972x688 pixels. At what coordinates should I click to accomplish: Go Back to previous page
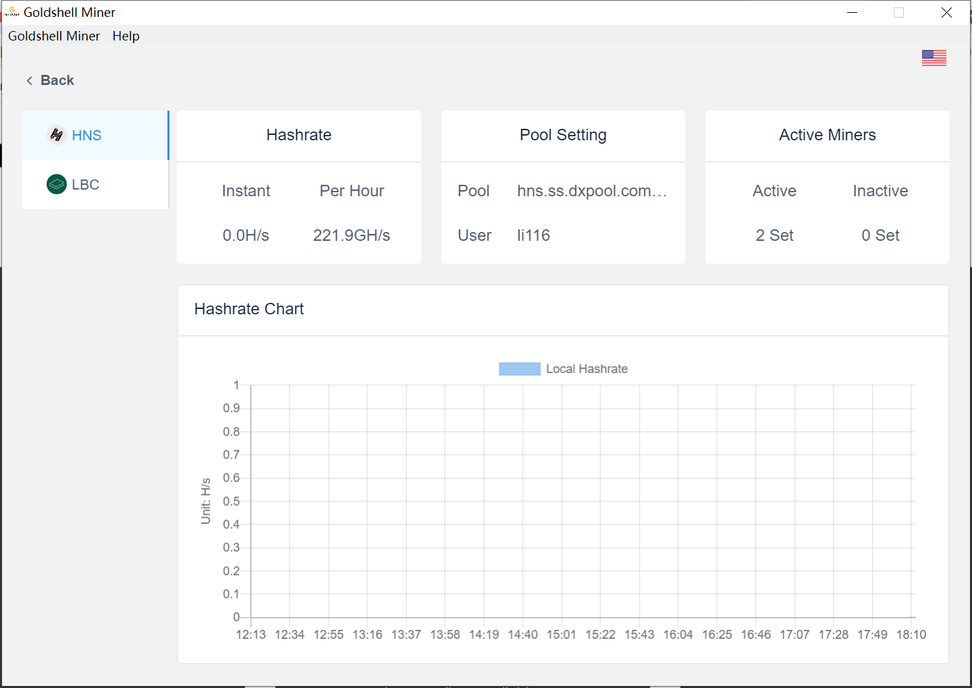click(x=50, y=80)
